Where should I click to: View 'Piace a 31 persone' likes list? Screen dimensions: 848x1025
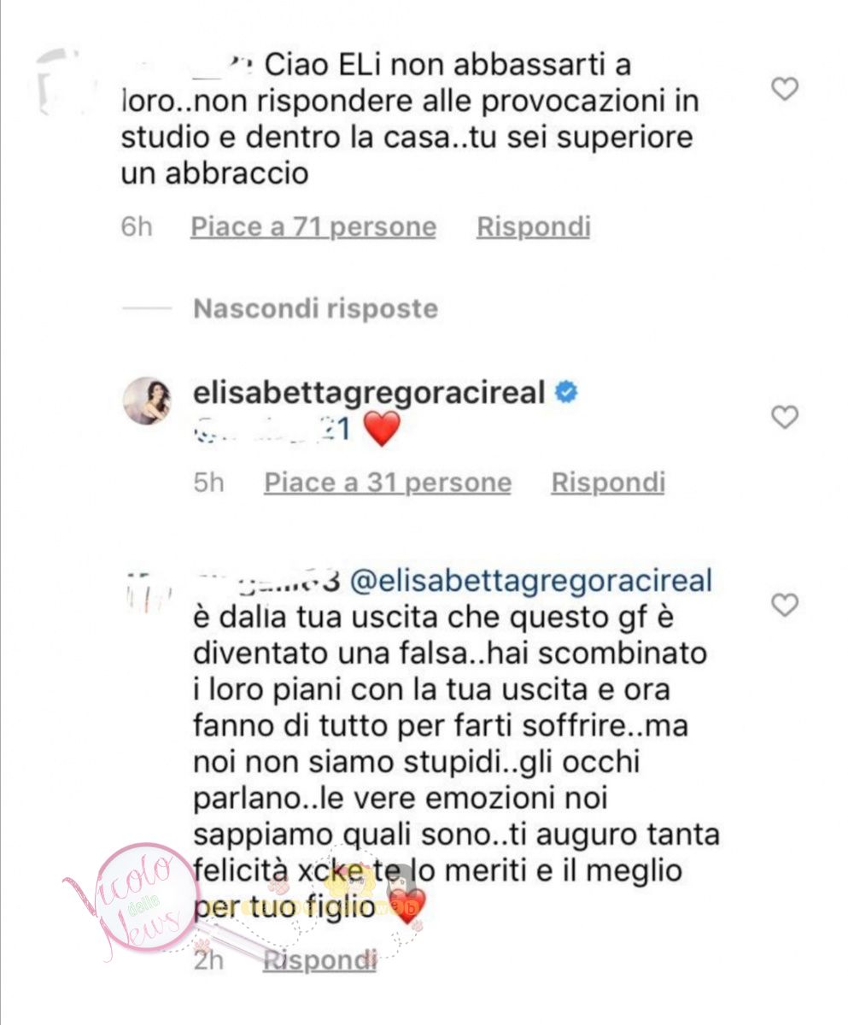tap(388, 483)
